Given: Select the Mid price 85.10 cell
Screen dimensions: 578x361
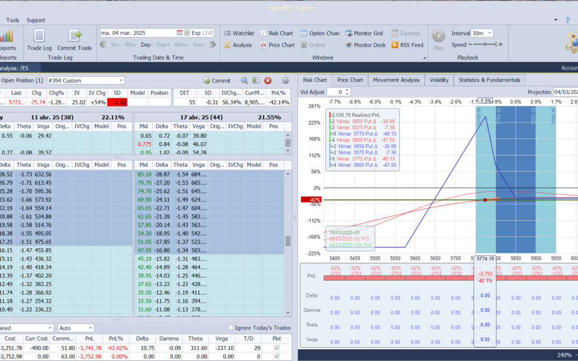Looking at the screenshot, I should 144,174.
